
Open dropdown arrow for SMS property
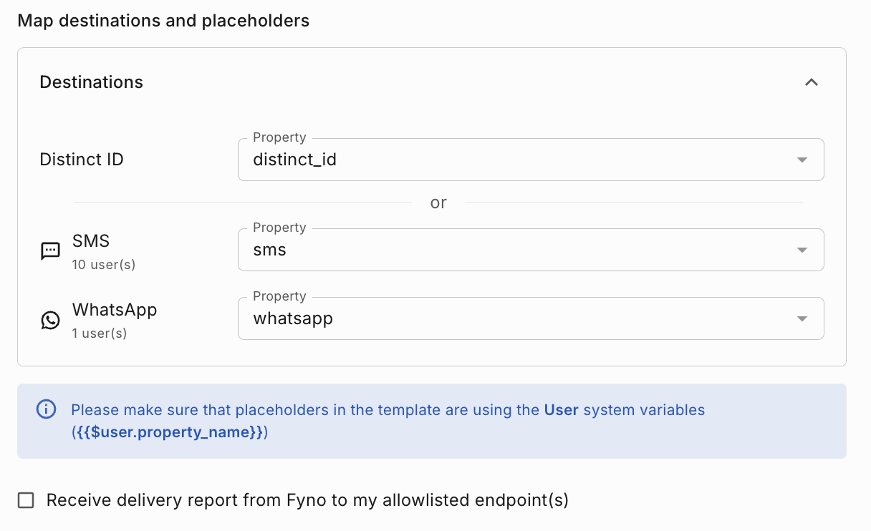[802, 250]
